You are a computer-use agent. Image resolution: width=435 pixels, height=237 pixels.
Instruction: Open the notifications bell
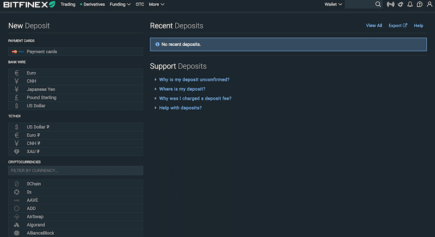tap(410, 4)
